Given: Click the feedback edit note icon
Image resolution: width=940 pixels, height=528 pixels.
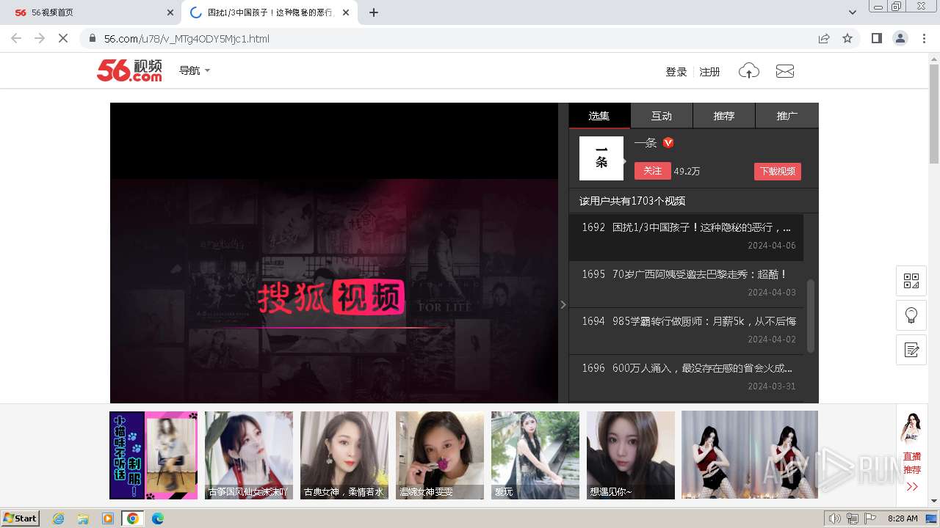Looking at the screenshot, I should tap(911, 350).
